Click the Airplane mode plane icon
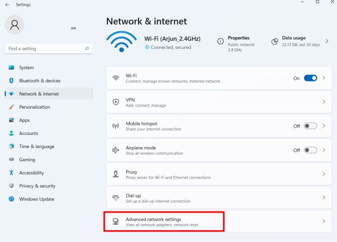Image resolution: width=337 pixels, height=242 pixels. [116, 150]
